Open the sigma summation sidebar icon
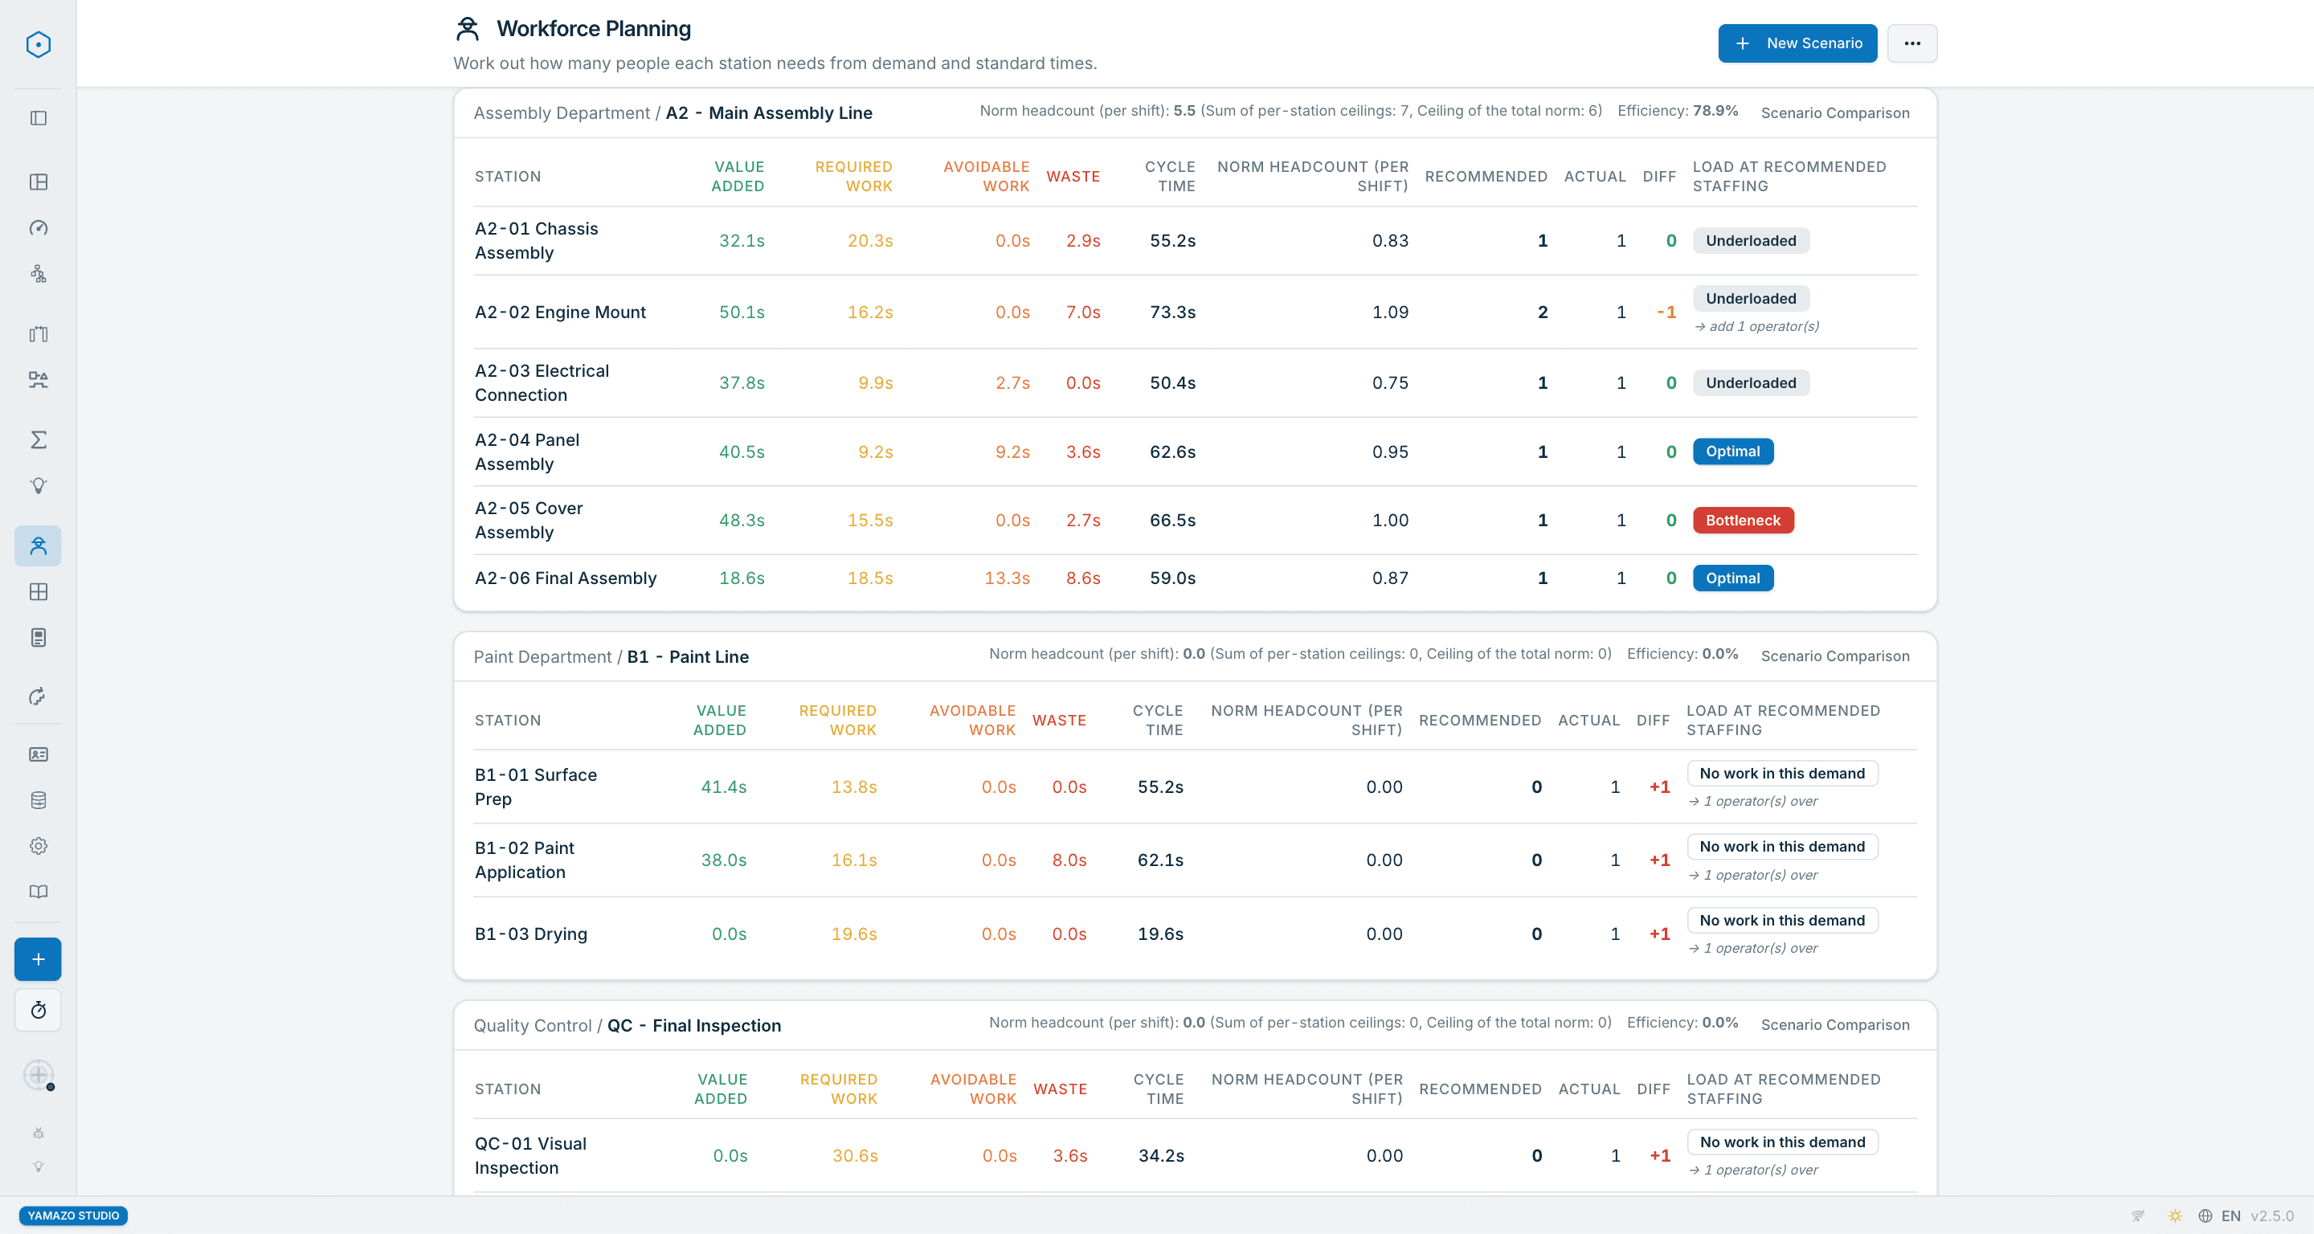Screen dimensions: 2314x1234 (x=38, y=439)
